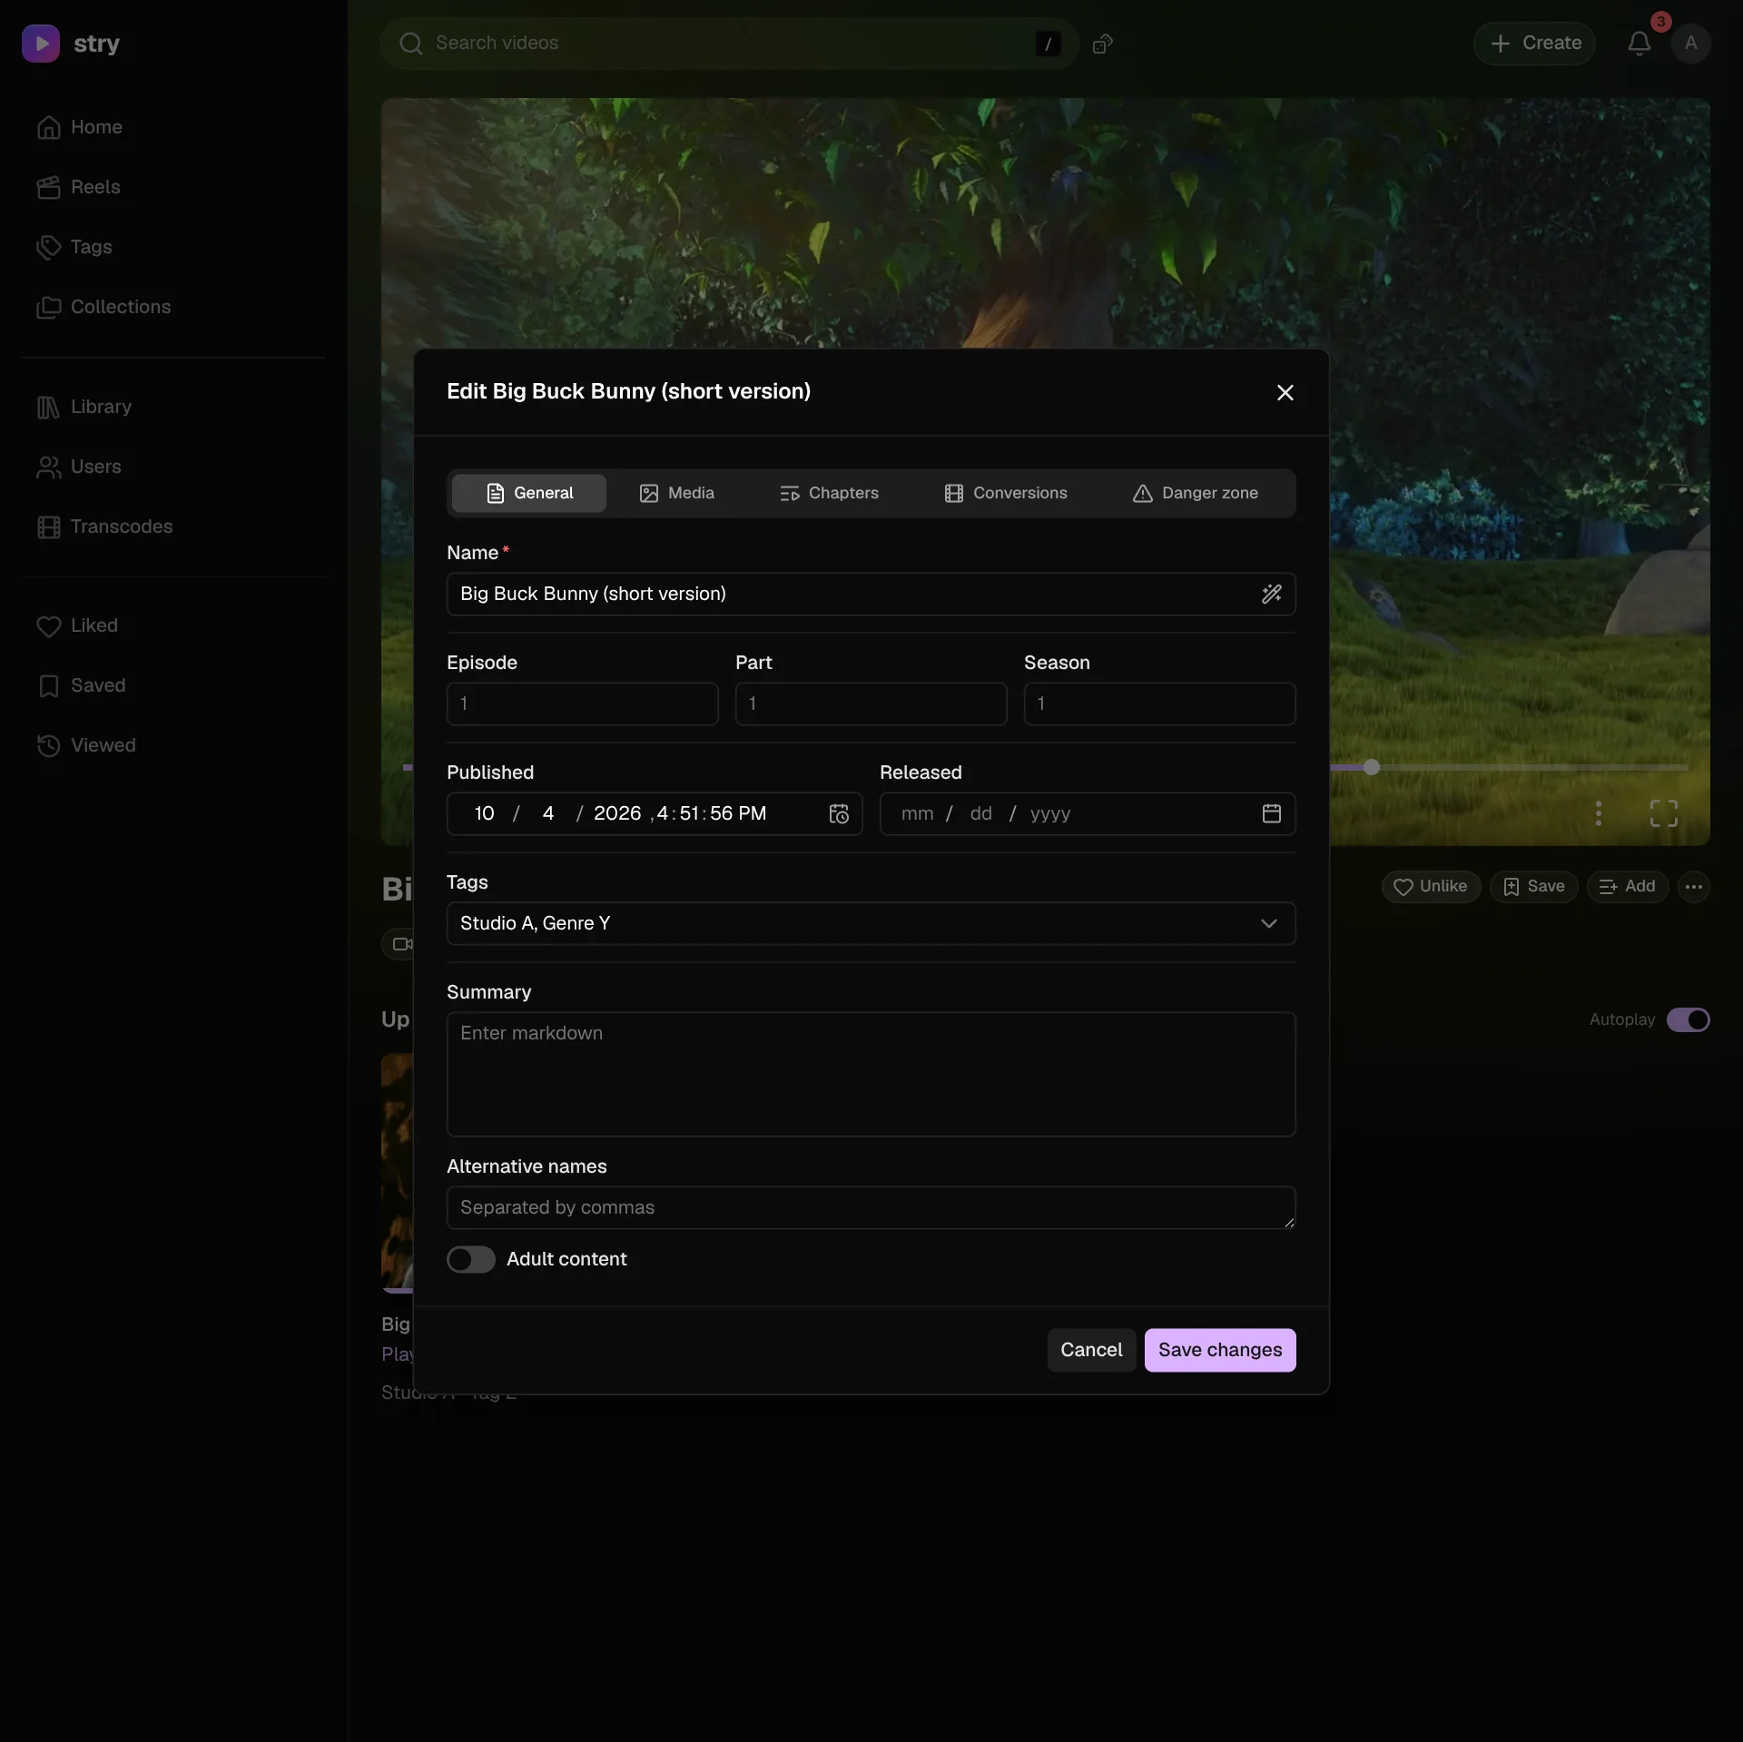Click Save changes
The image size is (1743, 1742).
(x=1219, y=1350)
